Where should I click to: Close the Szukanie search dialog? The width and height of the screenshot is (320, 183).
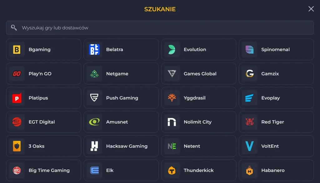pos(311,9)
